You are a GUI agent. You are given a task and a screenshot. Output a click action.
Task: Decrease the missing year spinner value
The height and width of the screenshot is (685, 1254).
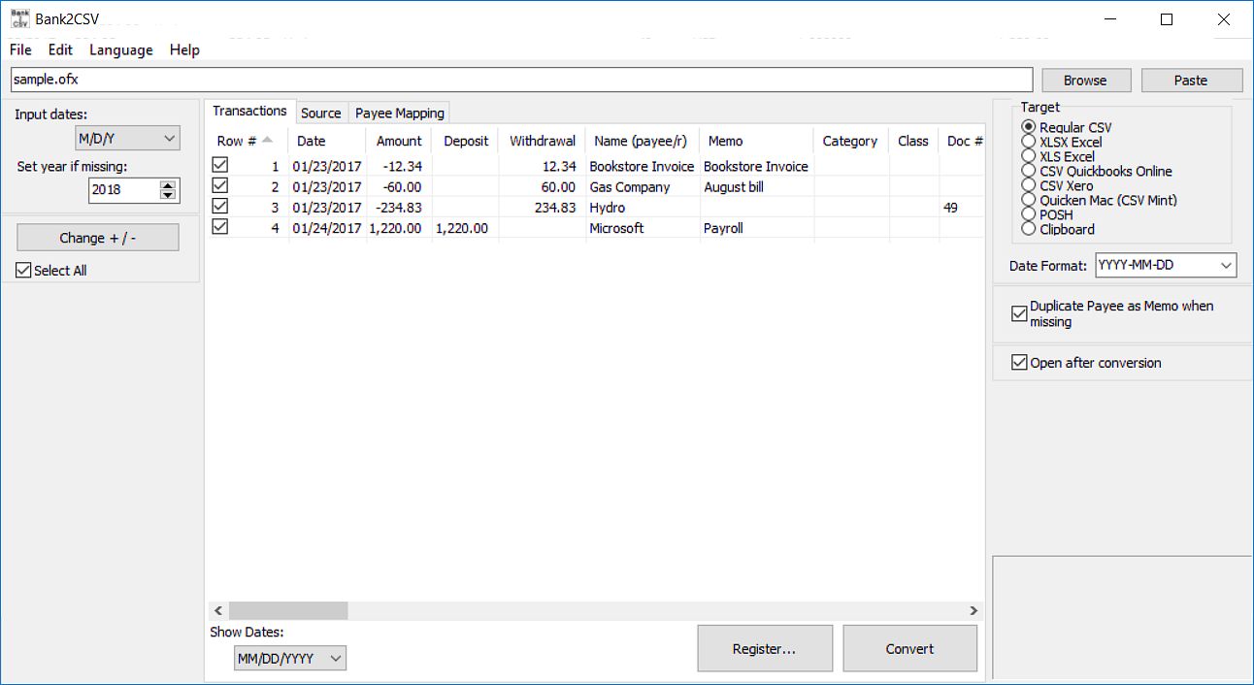pyautogui.click(x=168, y=195)
